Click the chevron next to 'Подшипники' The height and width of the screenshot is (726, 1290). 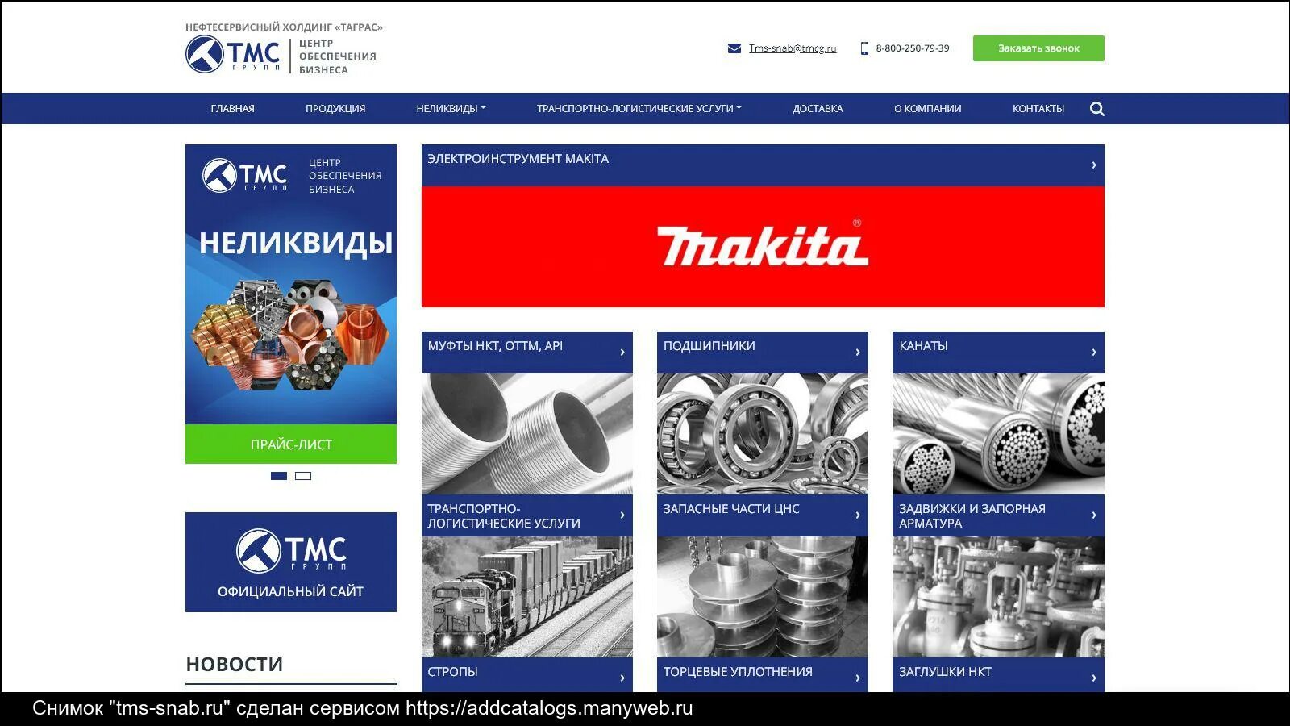858,353
